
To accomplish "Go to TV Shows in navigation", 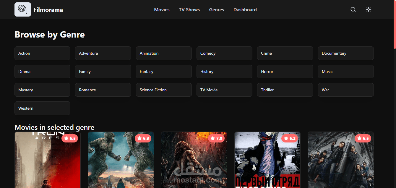I will [189, 10].
